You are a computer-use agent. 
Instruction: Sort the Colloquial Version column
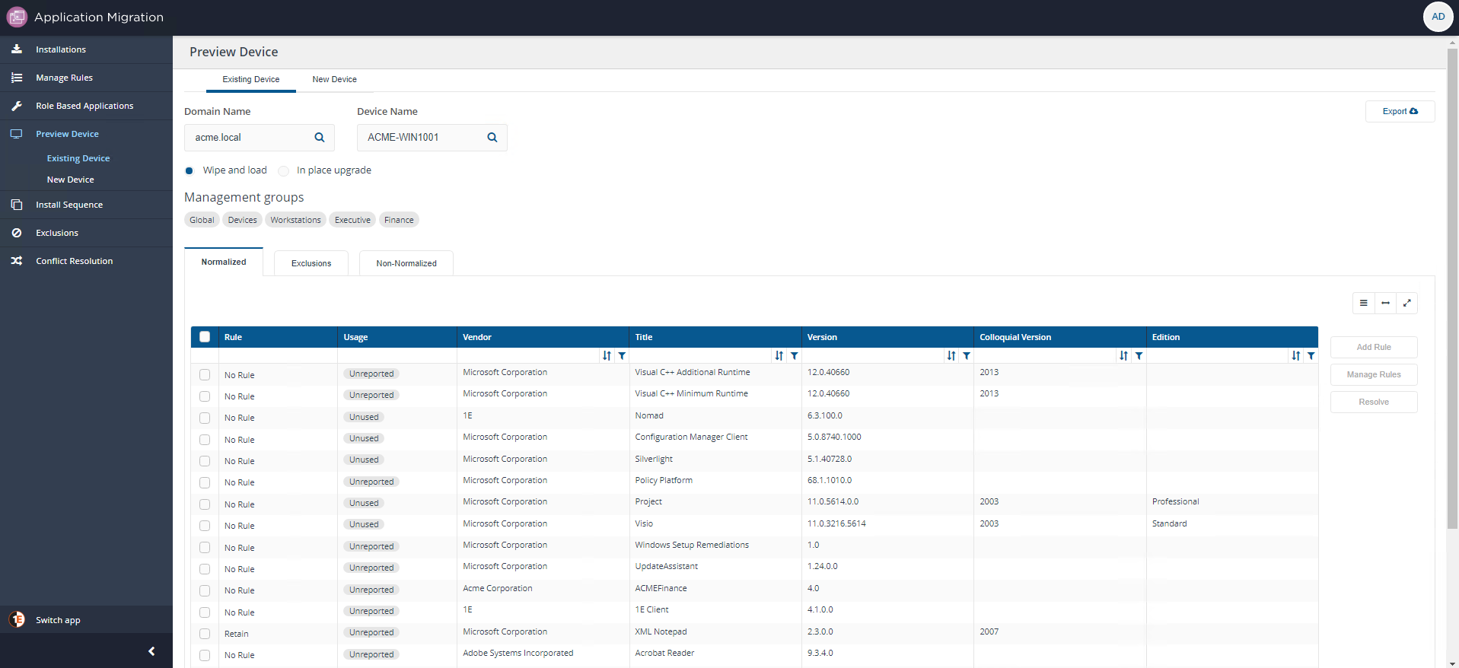coord(1123,355)
